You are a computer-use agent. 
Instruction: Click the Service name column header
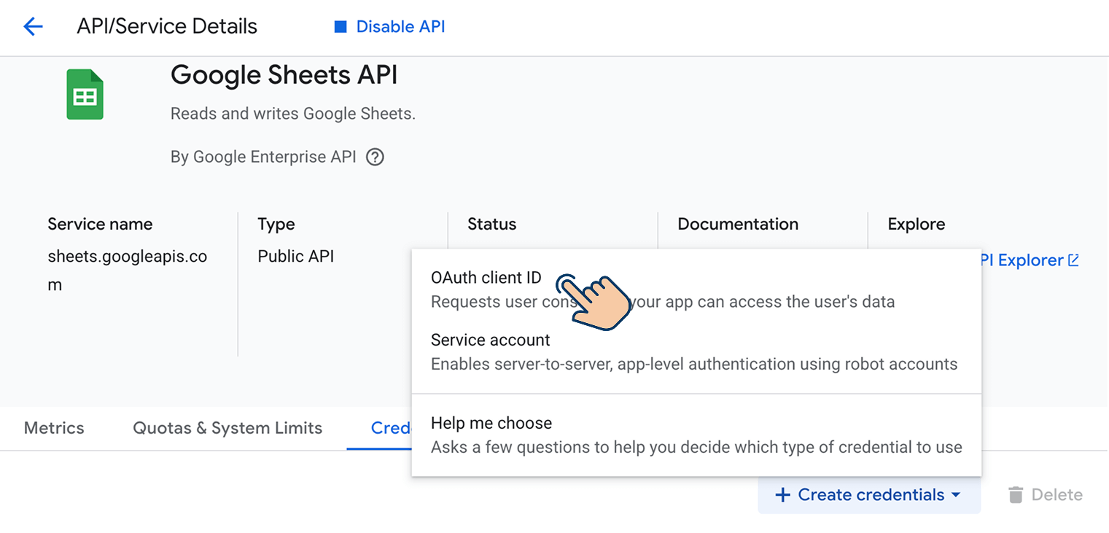(x=100, y=224)
